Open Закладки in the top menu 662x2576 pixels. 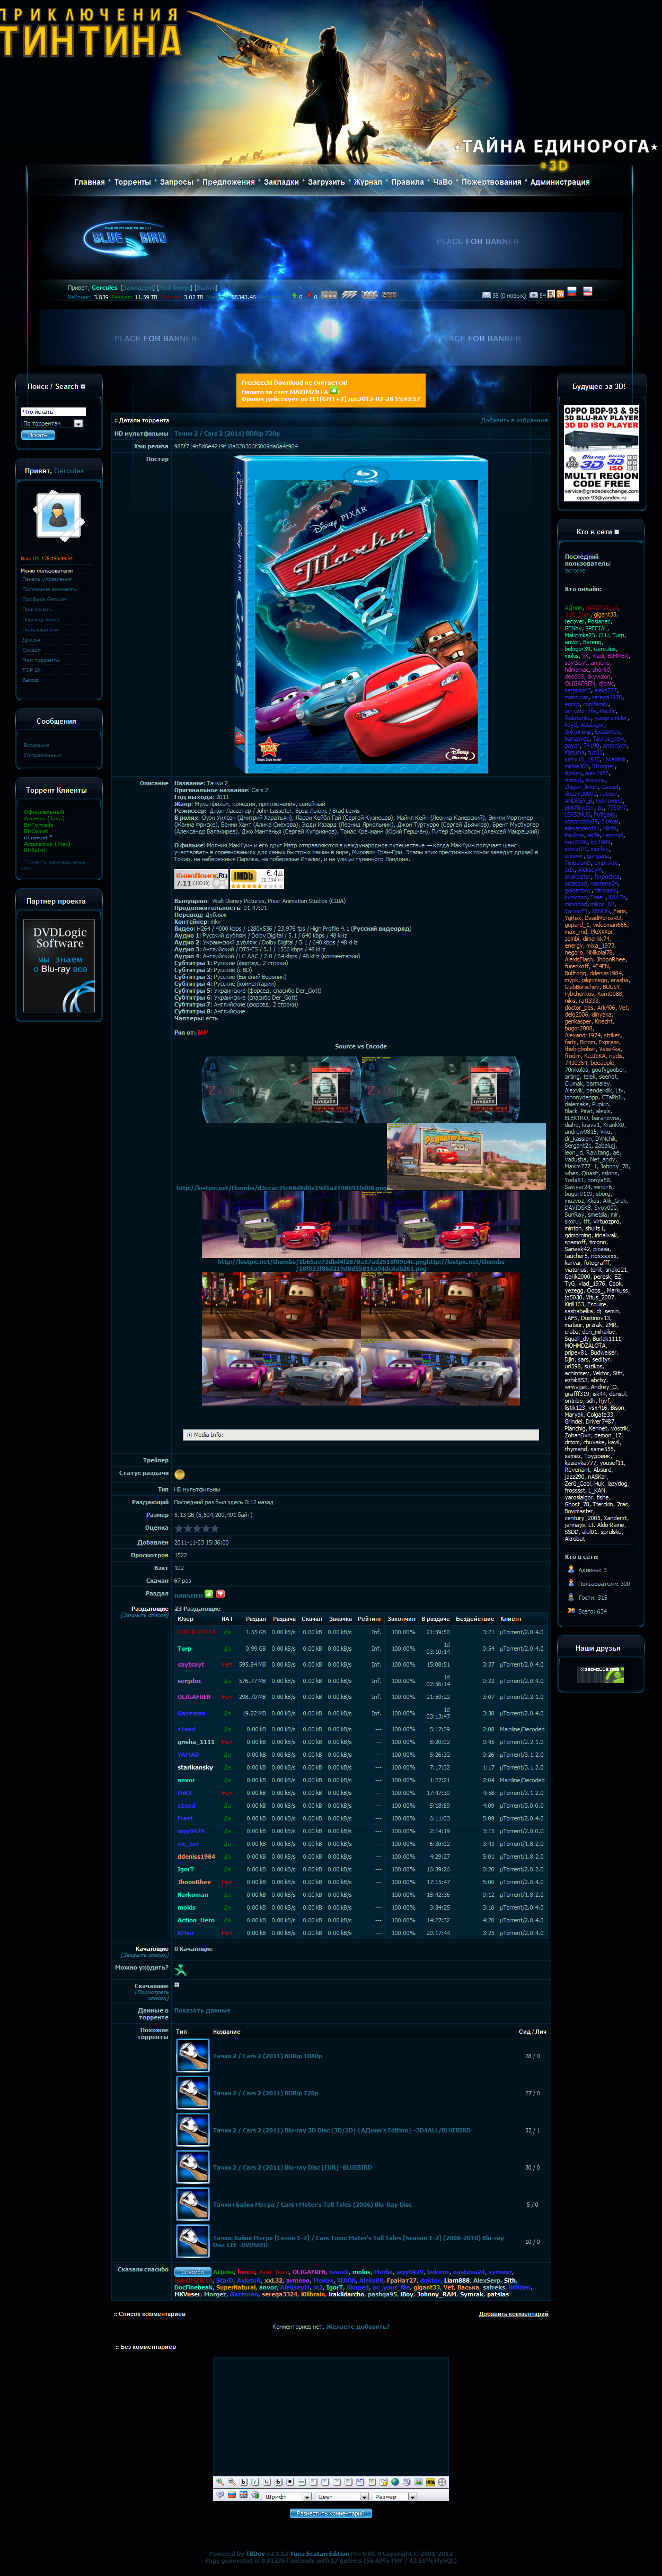pyautogui.click(x=281, y=182)
